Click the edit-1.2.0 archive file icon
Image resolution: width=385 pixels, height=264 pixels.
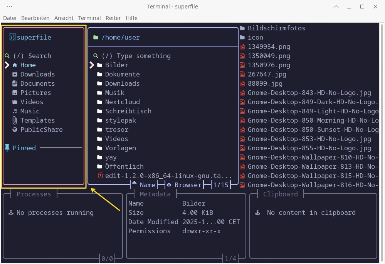(100, 176)
